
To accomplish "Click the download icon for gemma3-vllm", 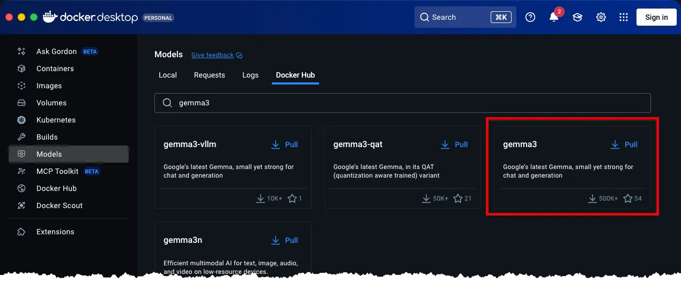I will tap(276, 144).
